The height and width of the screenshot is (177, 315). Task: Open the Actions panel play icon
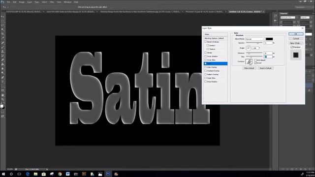tap(275, 21)
